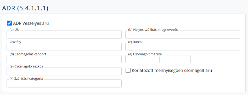Uncheck the ADR Veszélyes áru checkbox

(x=9, y=23)
